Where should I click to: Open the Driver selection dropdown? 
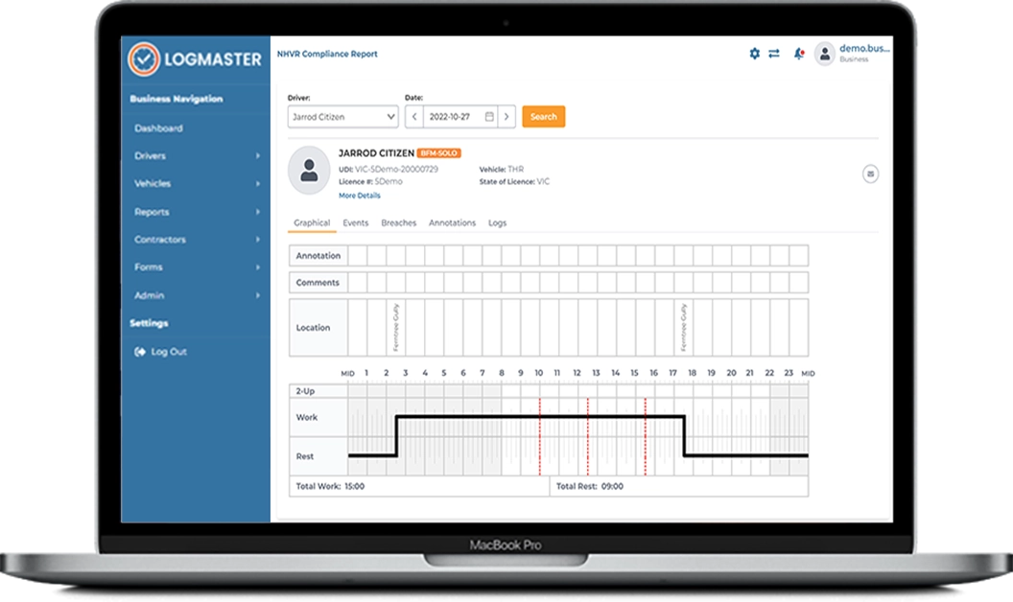click(x=342, y=116)
